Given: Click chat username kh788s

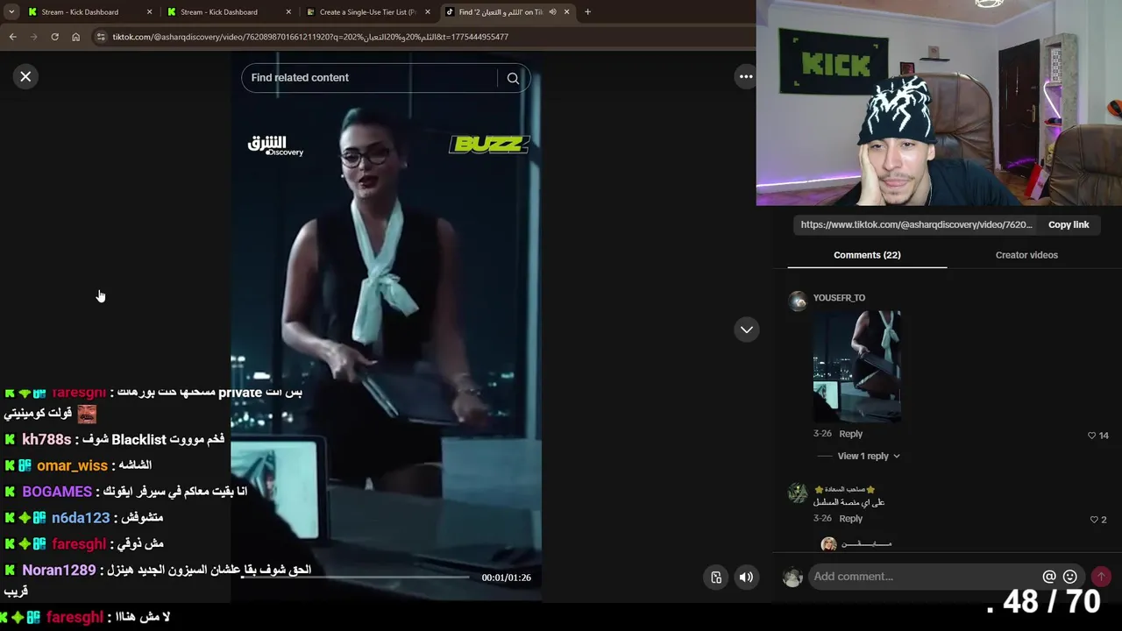Looking at the screenshot, I should click(x=46, y=439).
